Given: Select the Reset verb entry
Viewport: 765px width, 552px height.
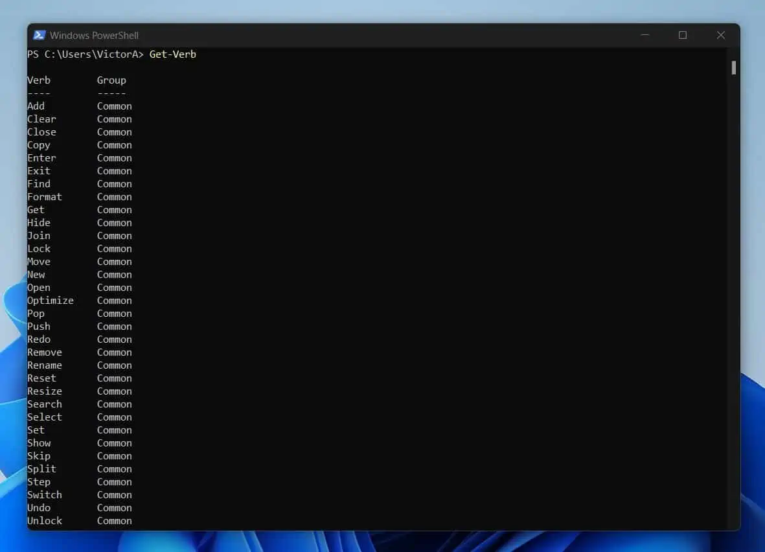Looking at the screenshot, I should click(x=42, y=378).
